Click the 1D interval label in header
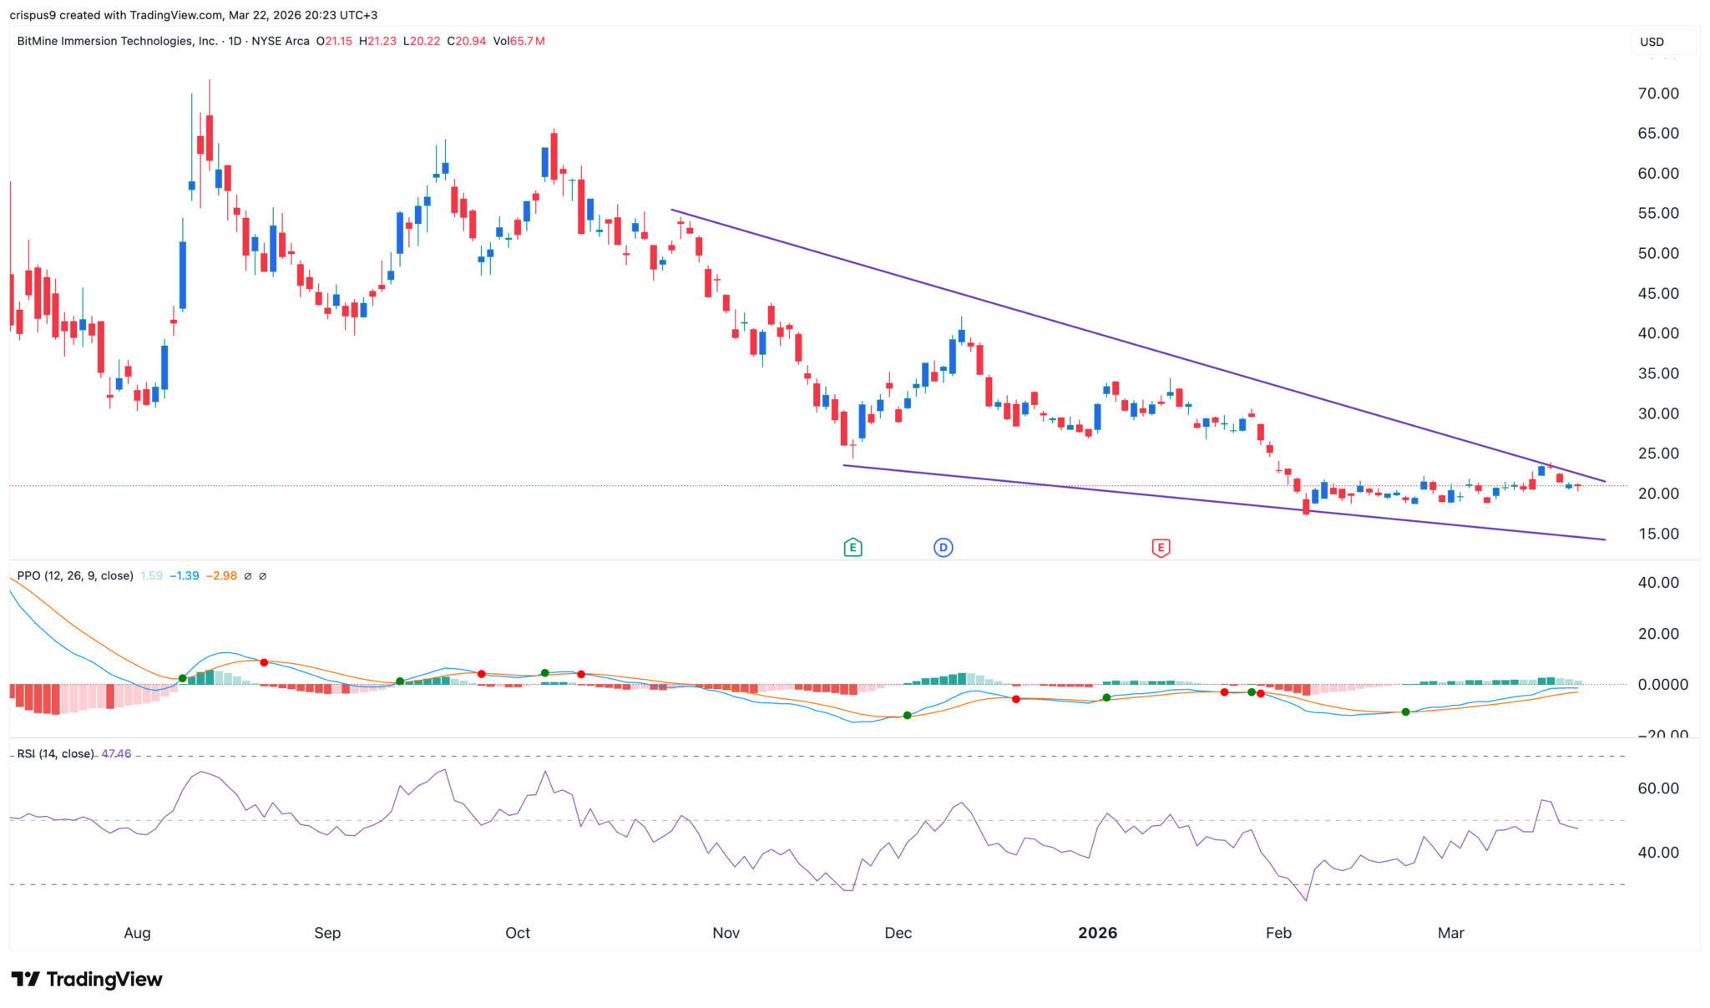 [x=235, y=41]
